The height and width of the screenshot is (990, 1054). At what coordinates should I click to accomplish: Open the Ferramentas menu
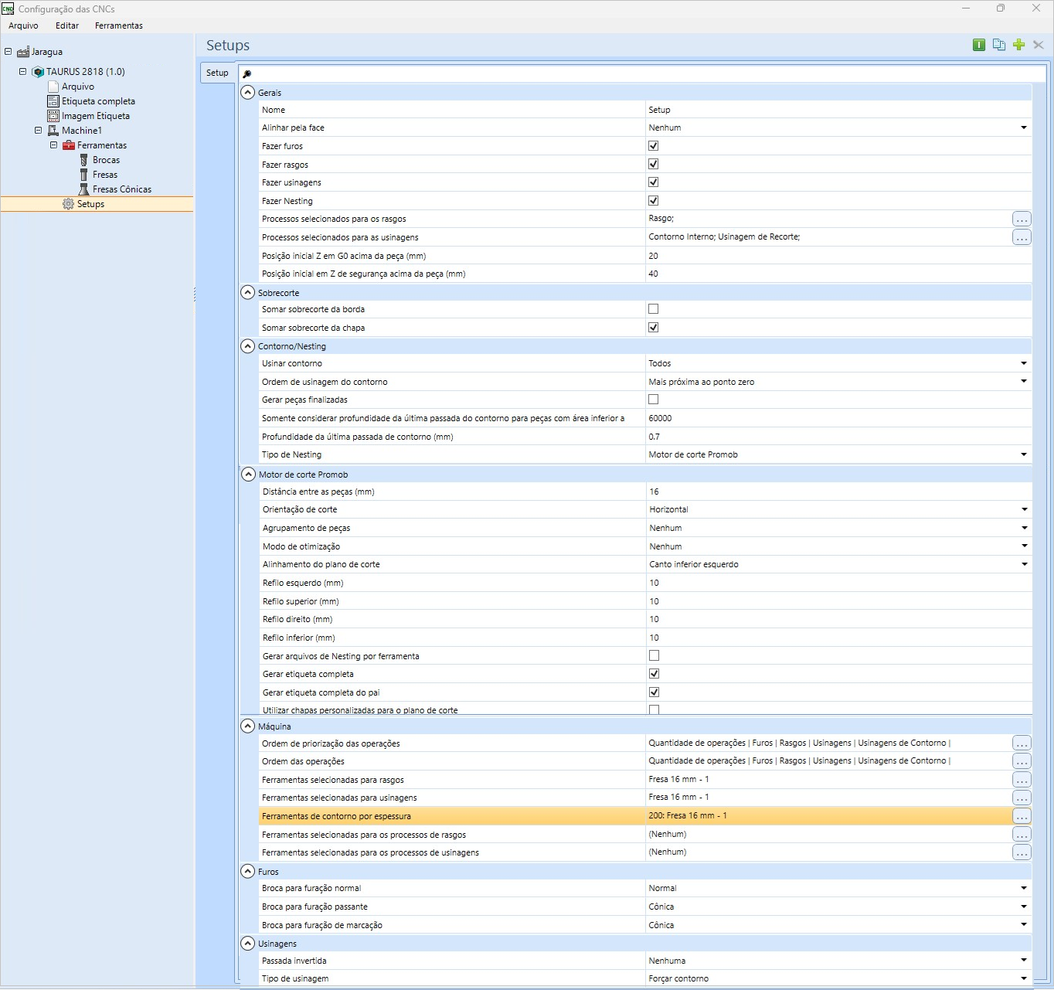click(x=118, y=26)
